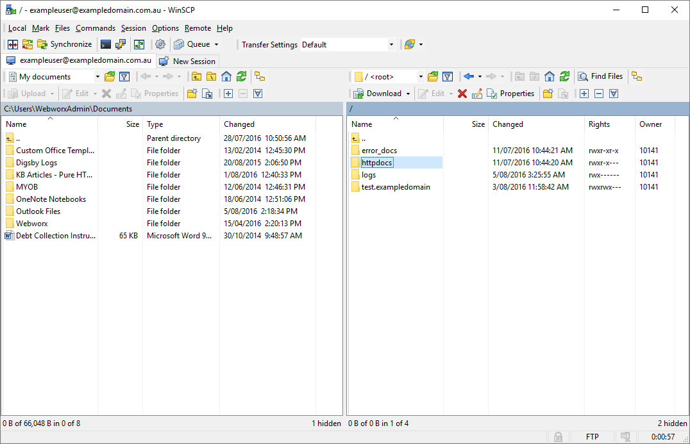Open the Commands menu
690x444 pixels.
coord(95,28)
